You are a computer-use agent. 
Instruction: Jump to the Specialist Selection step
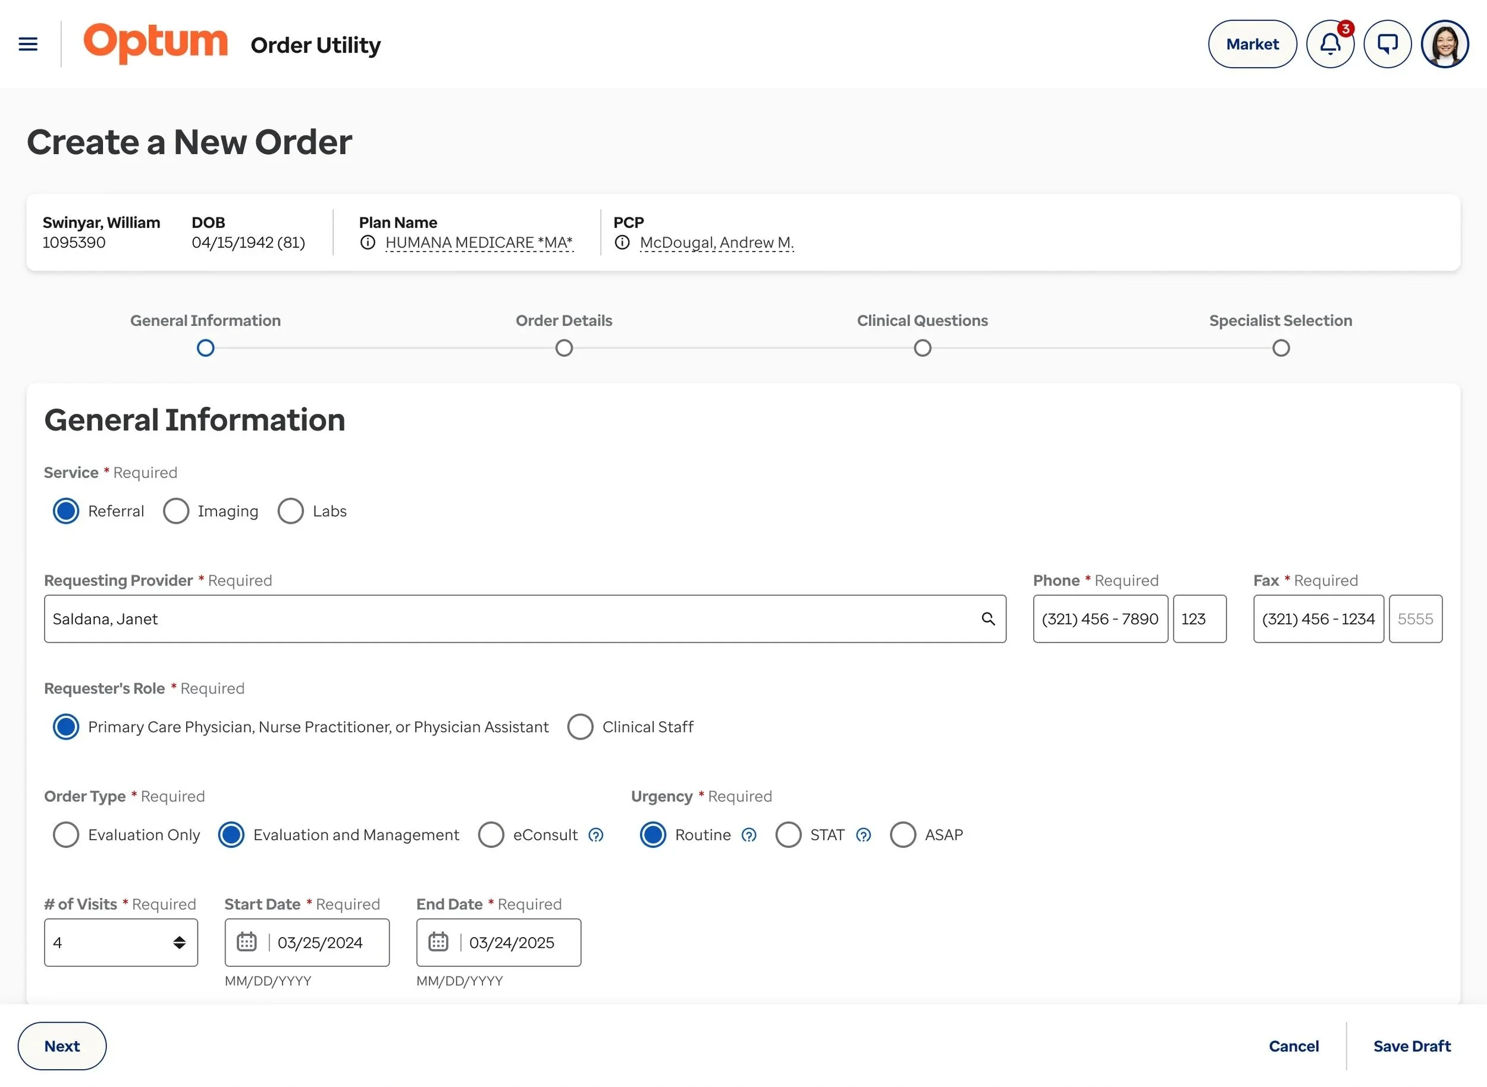click(1281, 347)
